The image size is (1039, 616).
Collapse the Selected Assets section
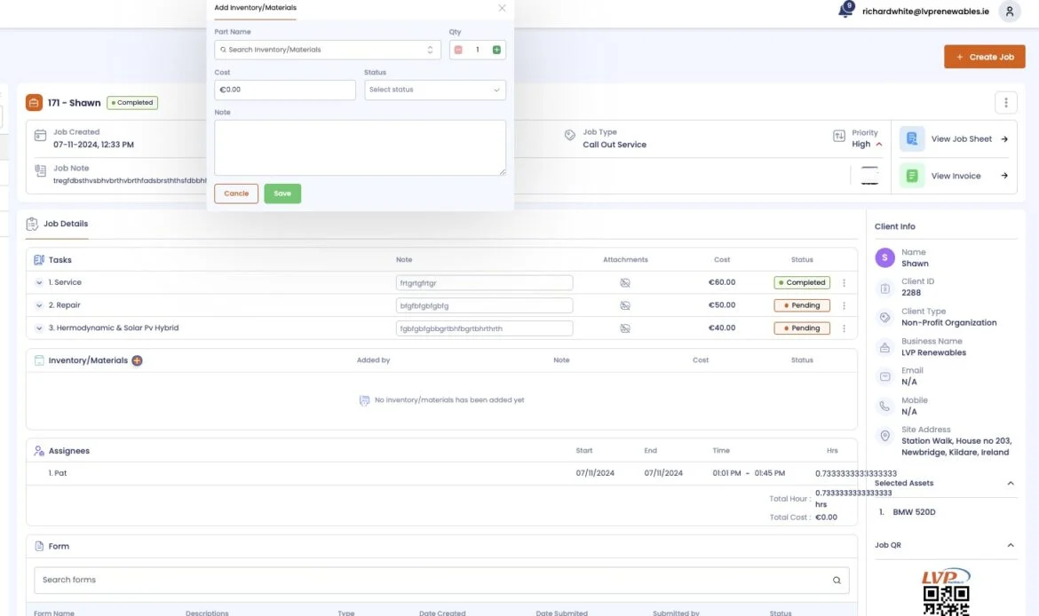pos(1010,484)
